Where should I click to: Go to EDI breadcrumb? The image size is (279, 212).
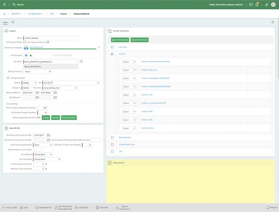[x=52, y=14]
